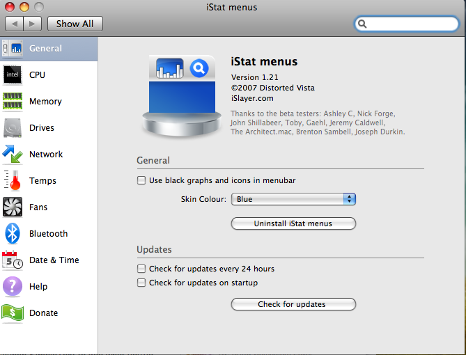Viewport: 466px width, 355px height.
Task: Click the red close window button
Action: 10,7
